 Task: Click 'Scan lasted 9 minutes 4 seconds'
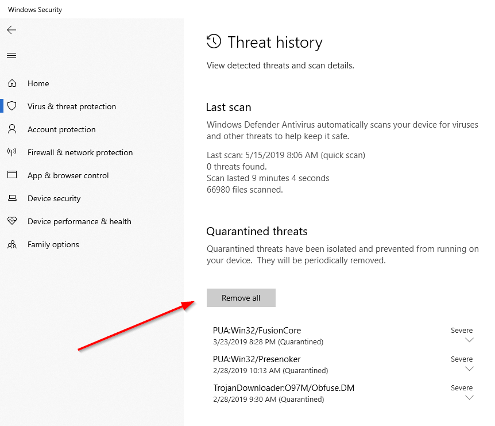(x=268, y=178)
